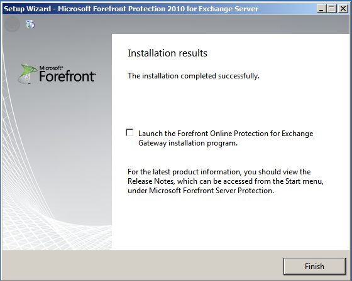The image size is (352, 281).
Task: Click the 'under Microsoft Forefront Server Protection' line
Action: point(201,191)
